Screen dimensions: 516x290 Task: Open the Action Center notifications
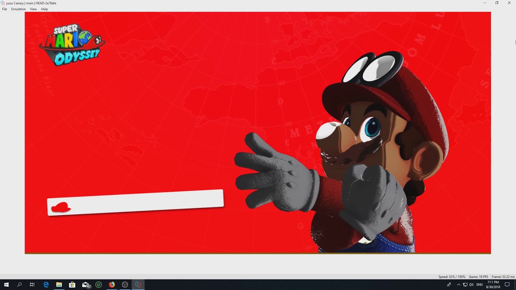point(508,285)
